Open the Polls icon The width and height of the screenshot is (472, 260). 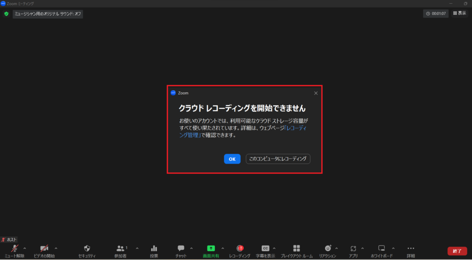(x=154, y=248)
